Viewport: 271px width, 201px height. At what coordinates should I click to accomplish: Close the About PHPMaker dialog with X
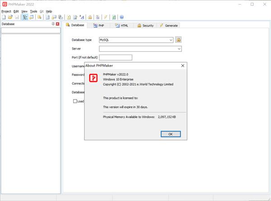click(x=182, y=65)
